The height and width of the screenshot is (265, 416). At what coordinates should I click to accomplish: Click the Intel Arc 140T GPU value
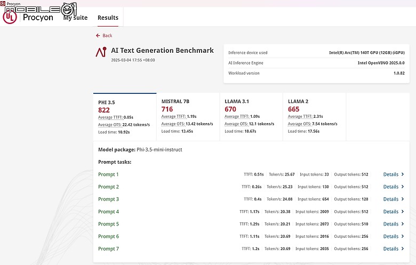(366, 53)
